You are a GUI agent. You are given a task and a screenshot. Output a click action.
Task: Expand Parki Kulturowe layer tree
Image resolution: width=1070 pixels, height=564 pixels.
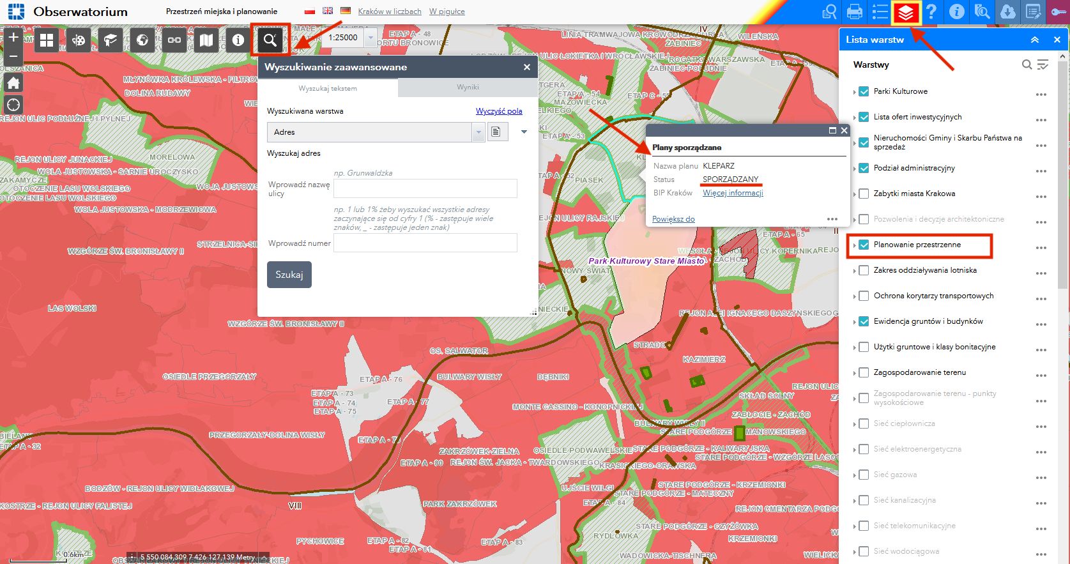pyautogui.click(x=854, y=92)
